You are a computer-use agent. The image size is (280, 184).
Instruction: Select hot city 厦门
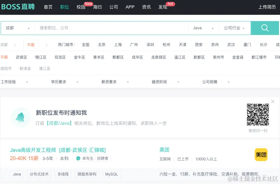tap(247, 45)
